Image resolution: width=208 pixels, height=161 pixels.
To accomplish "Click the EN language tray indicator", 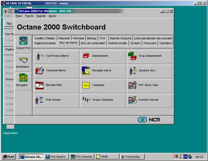I will (185, 157).
